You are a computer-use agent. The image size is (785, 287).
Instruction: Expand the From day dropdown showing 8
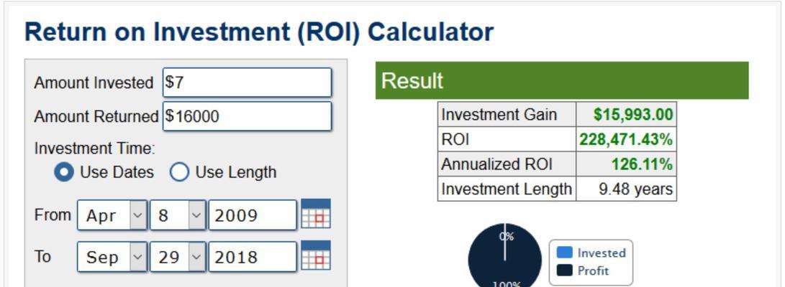[178, 215]
